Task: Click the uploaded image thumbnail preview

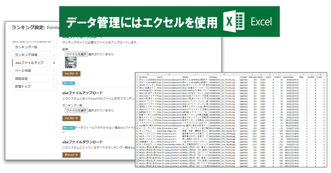Action: coord(70,63)
